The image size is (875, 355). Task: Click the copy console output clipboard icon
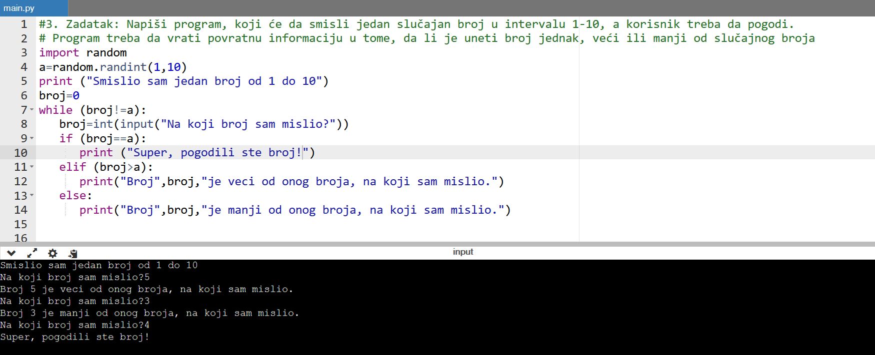pos(73,253)
